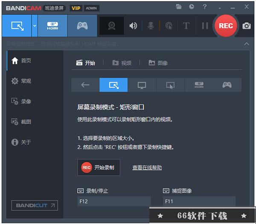Toggle speaker sound recording

[x=133, y=26]
